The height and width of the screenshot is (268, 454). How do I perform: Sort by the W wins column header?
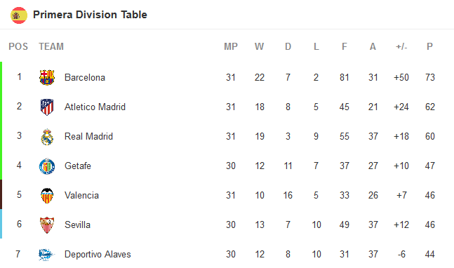[259, 46]
